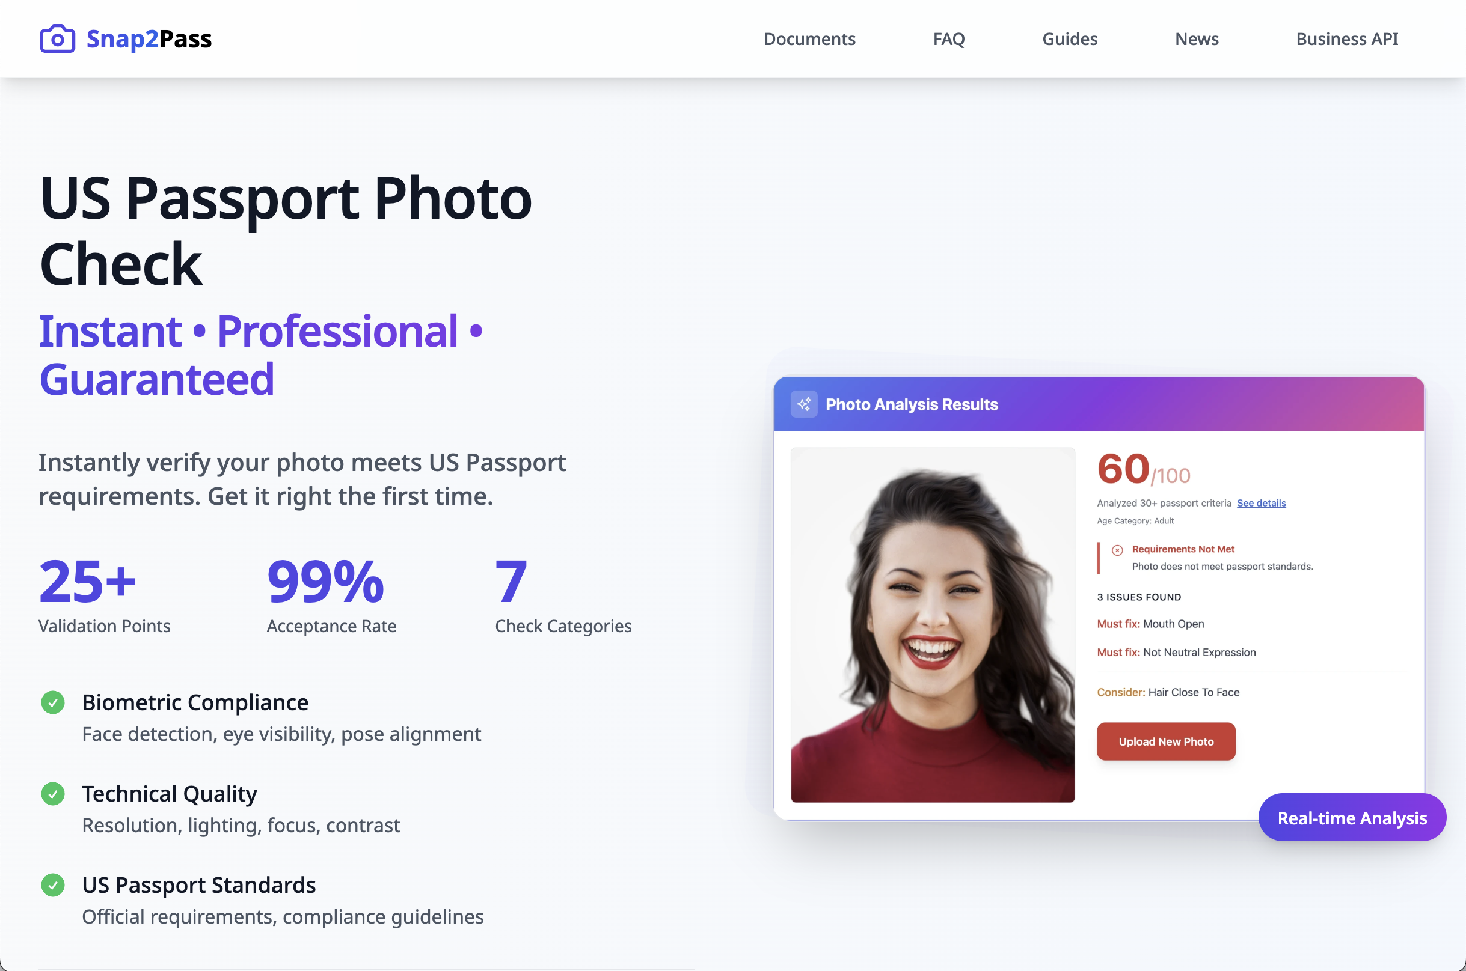Click 'Face detection, eye visibility, pose alignment' text
This screenshot has width=1466, height=971.
coord(281,734)
